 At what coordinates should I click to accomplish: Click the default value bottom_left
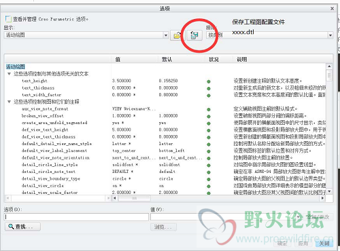click(x=171, y=151)
